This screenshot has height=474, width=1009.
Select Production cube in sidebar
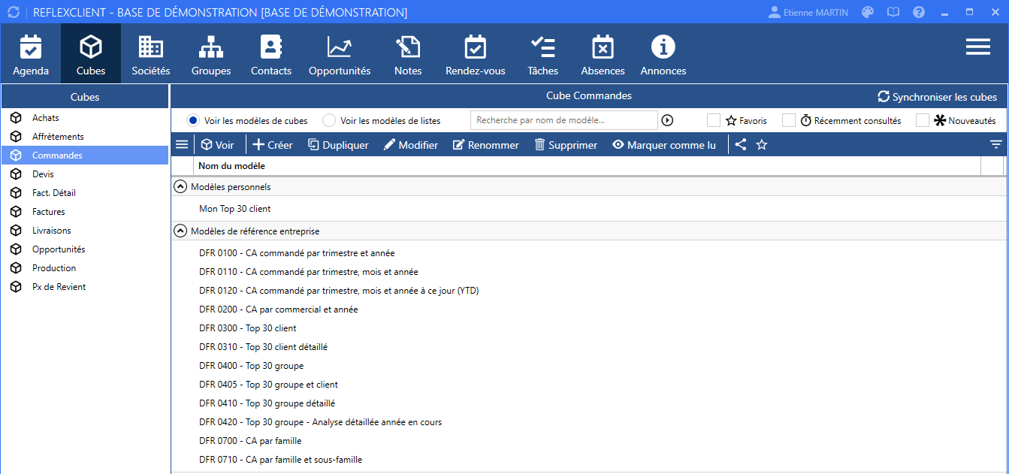[x=85, y=268]
